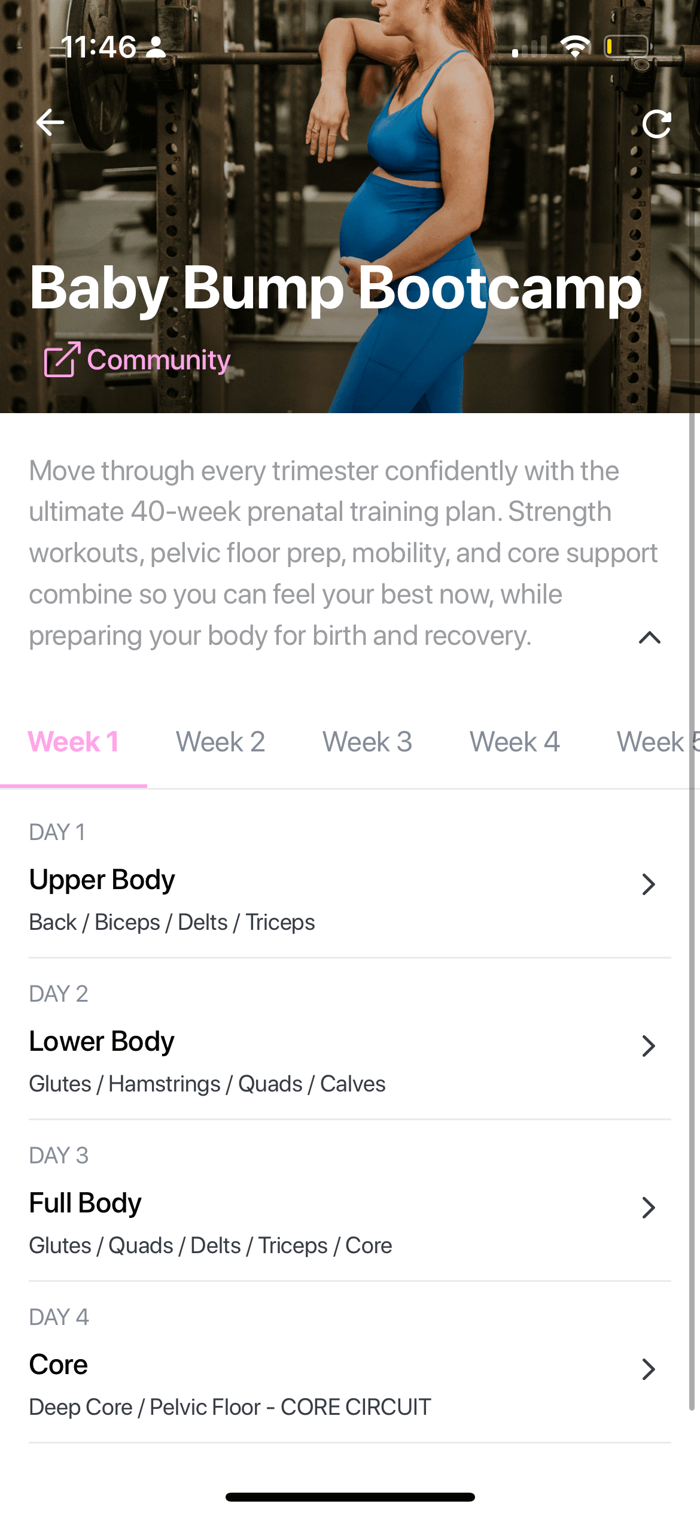Switch to the Week 3 tab
Image resolution: width=700 pixels, height=1516 pixels.
(x=367, y=742)
